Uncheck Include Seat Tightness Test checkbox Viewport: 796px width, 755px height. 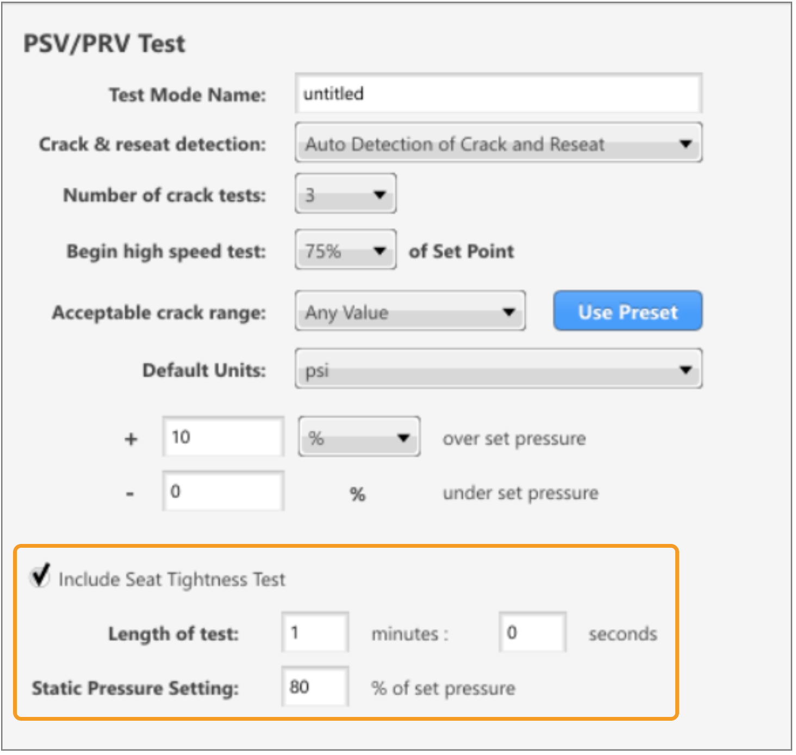pyautogui.click(x=40, y=576)
